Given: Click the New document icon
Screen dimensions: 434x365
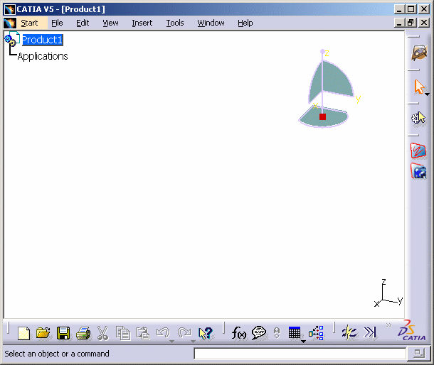Looking at the screenshot, I should 24,333.
